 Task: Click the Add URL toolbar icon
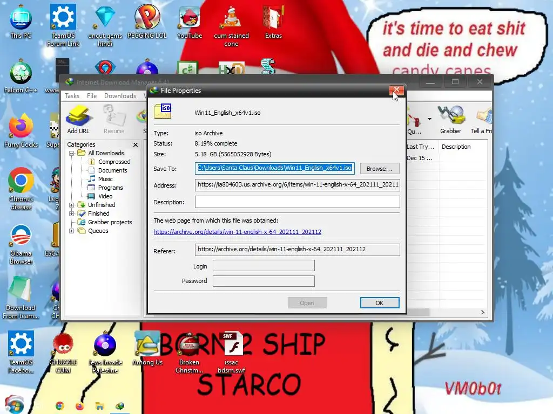click(x=78, y=119)
